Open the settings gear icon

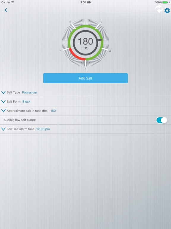[x=167, y=11]
